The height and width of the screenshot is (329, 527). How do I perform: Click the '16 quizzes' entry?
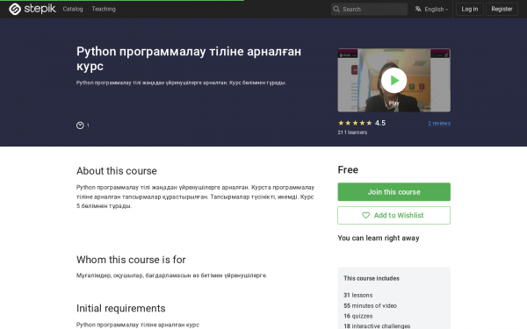(358, 316)
